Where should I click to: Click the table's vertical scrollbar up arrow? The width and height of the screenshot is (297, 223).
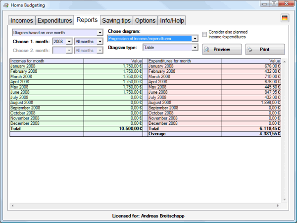point(284,61)
